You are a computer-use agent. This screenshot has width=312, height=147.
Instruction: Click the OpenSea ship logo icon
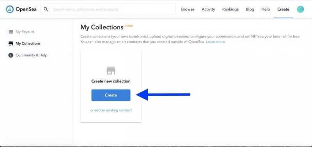pyautogui.click(x=10, y=9)
